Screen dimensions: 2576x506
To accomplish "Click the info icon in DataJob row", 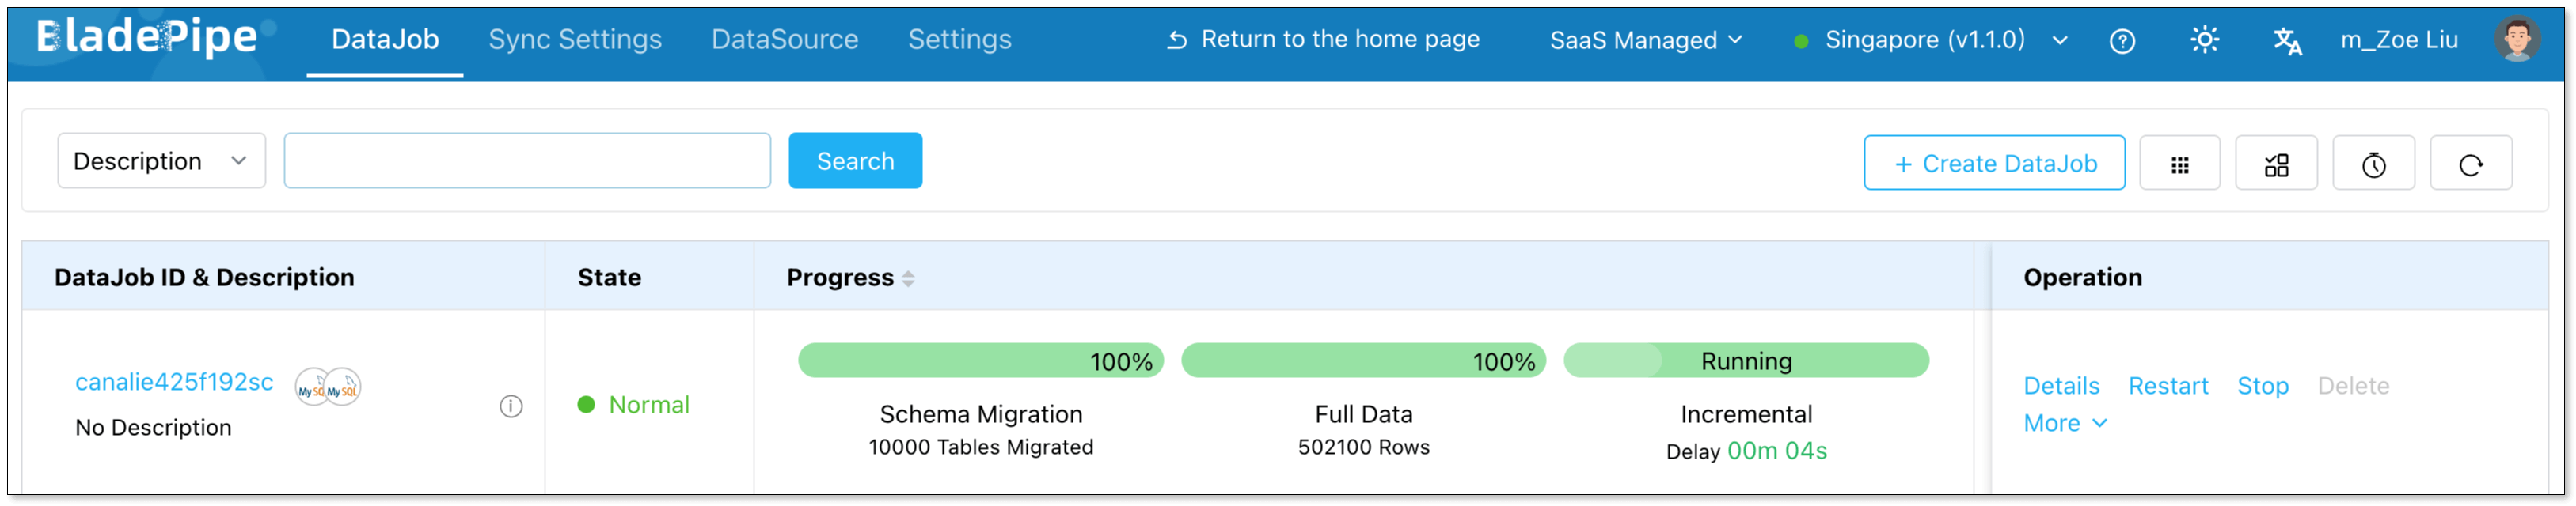I will (511, 406).
